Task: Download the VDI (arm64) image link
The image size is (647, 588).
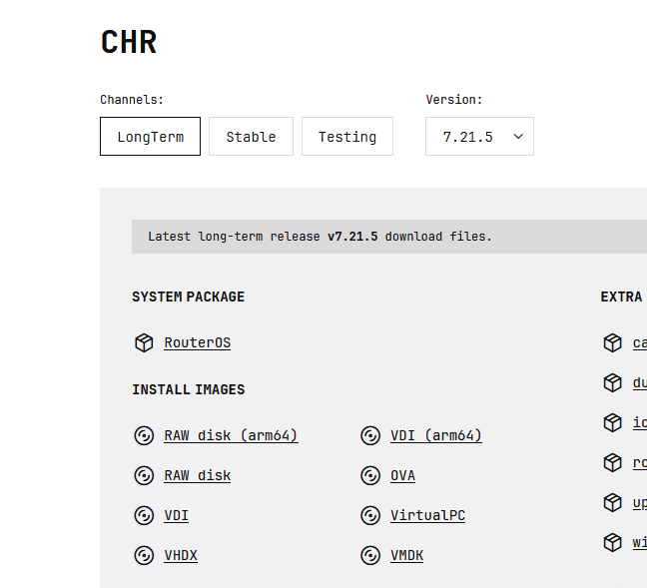Action: point(436,435)
